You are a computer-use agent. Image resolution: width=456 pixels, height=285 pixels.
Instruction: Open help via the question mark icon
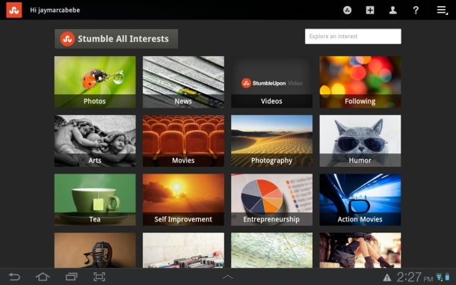416,10
